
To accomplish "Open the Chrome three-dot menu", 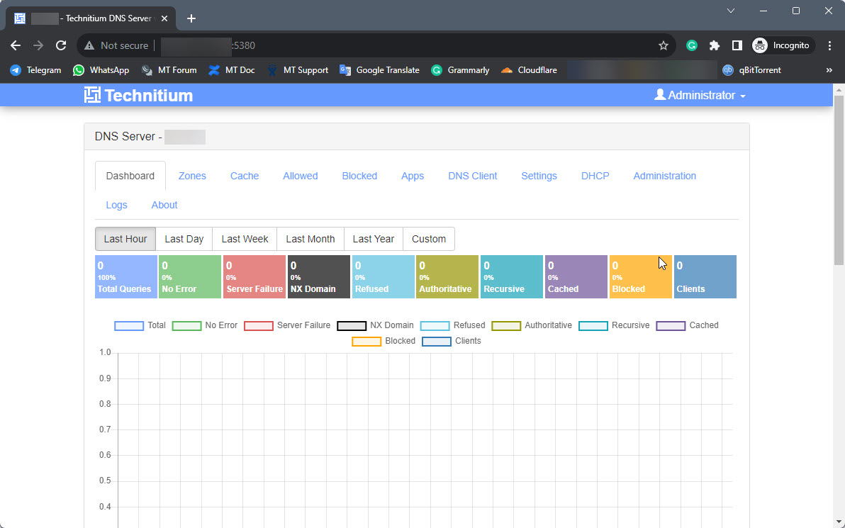I will pos(830,46).
